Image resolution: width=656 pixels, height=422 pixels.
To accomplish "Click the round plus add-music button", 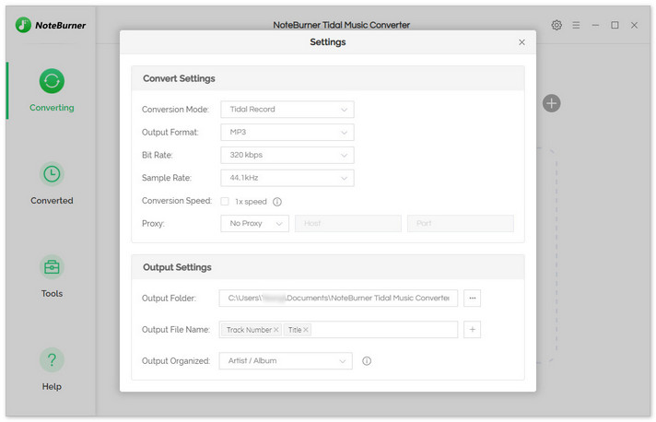I will pos(551,103).
